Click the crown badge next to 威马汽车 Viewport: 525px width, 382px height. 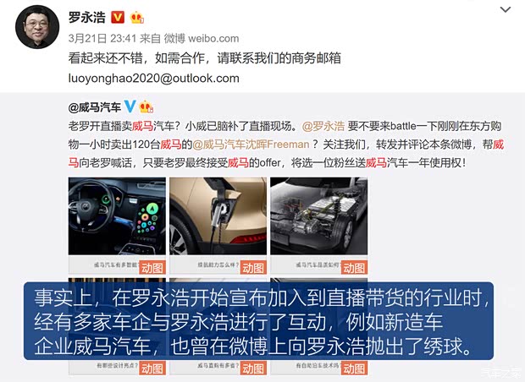click(x=146, y=106)
